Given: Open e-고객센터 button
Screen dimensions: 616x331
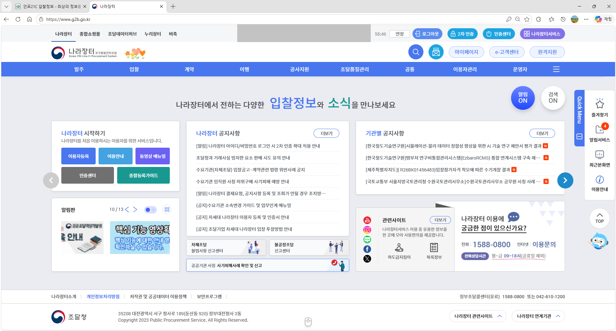Looking at the screenshot, I should 507,52.
